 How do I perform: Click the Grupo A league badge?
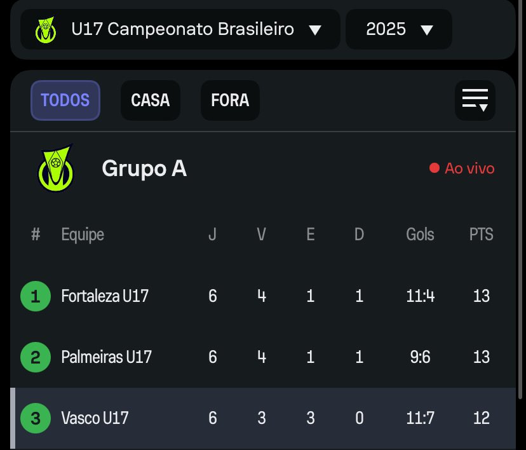(55, 168)
